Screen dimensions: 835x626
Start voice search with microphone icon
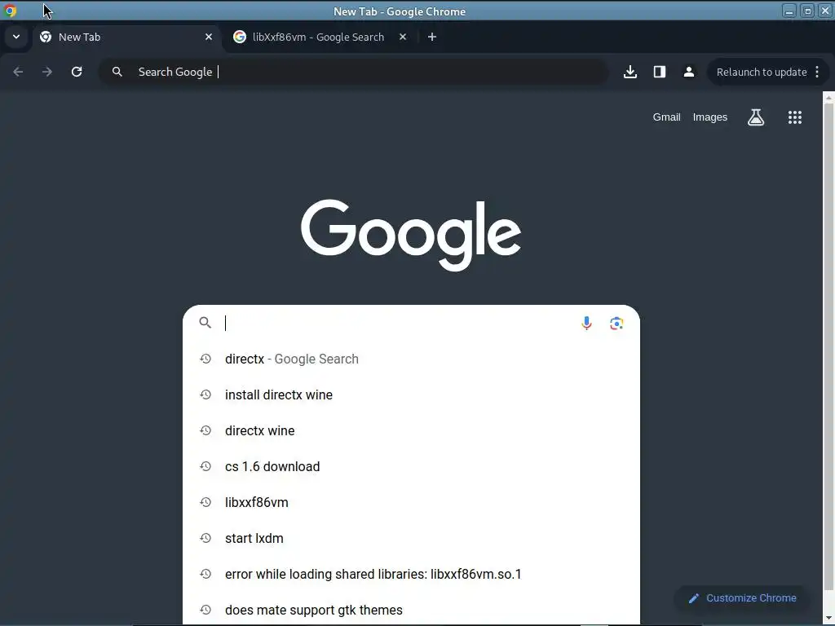(x=586, y=323)
